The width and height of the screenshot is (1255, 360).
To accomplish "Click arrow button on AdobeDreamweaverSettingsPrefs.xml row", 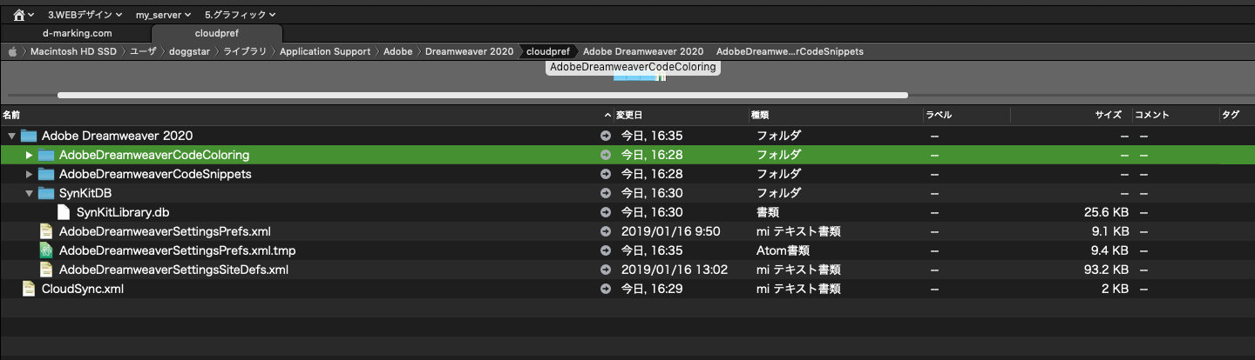I will pyautogui.click(x=606, y=231).
